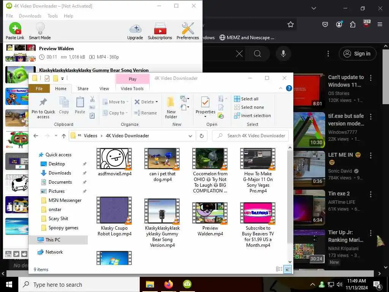Switch to large icons view
The height and width of the screenshot is (292, 389).
[288, 269]
